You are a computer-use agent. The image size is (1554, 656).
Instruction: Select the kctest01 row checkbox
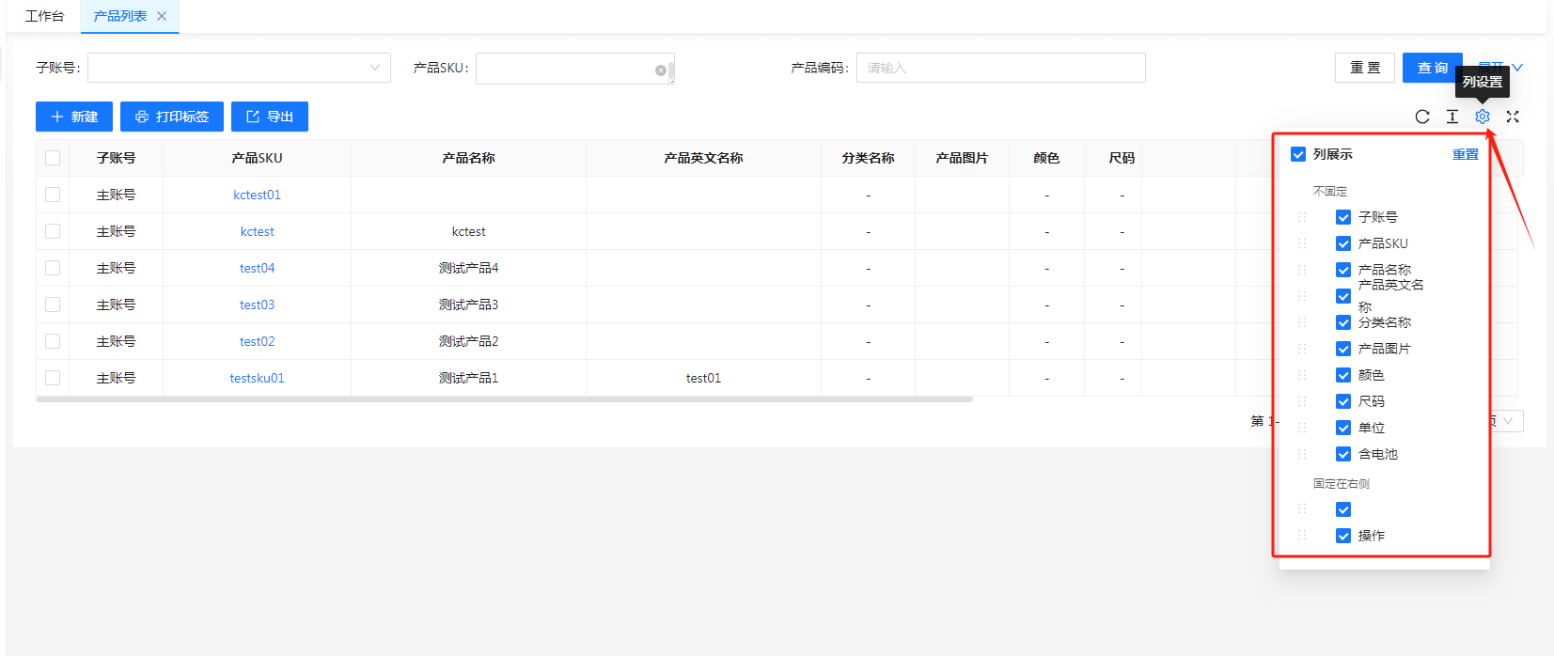click(x=53, y=195)
